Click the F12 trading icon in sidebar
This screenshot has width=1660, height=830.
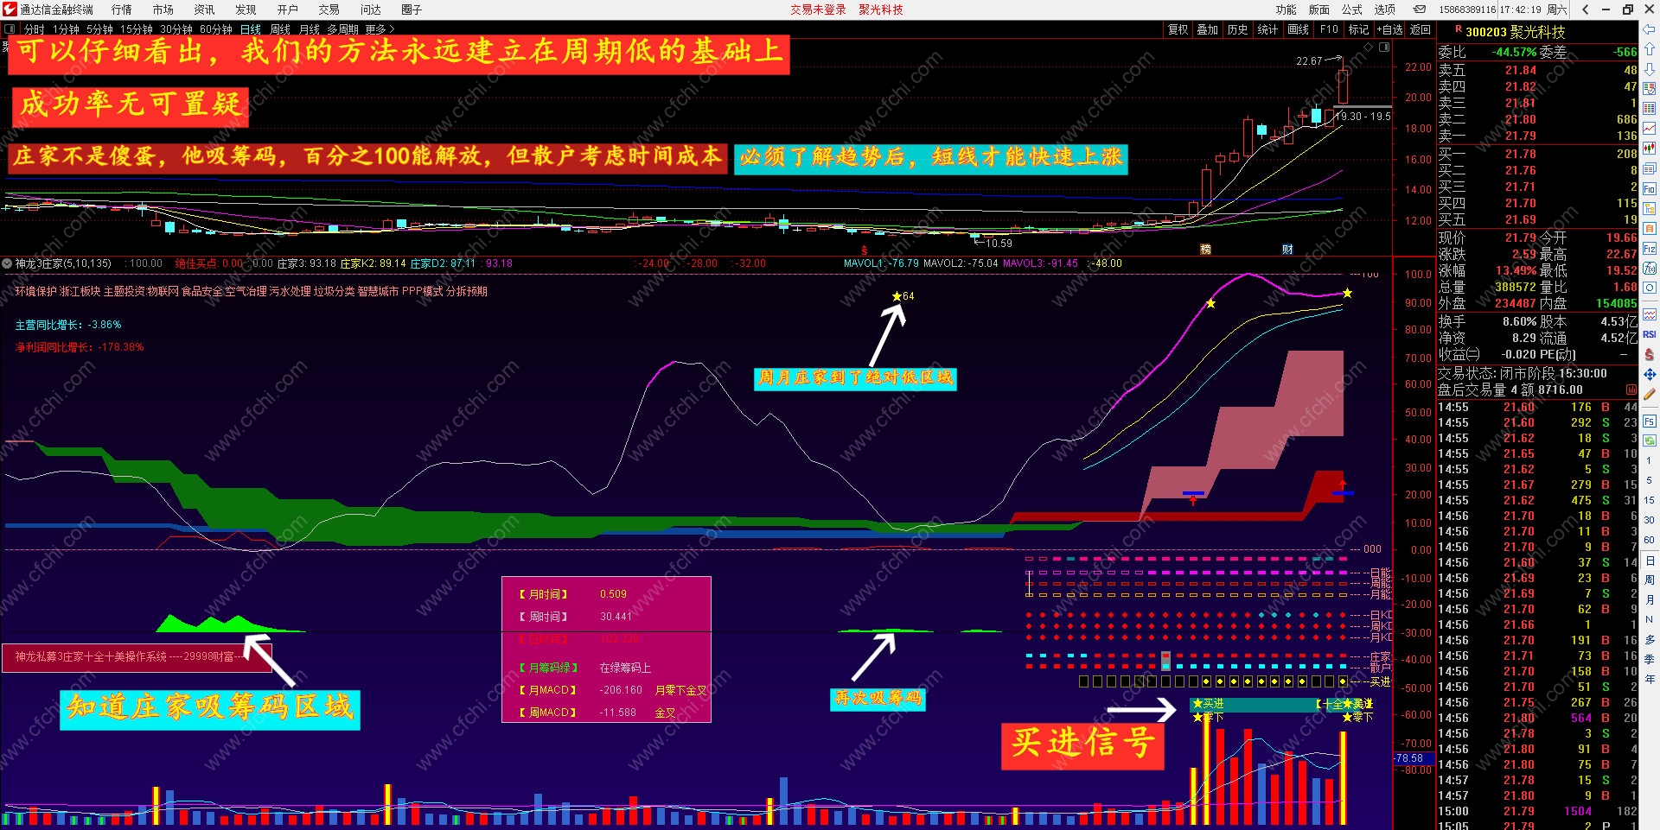[1650, 249]
